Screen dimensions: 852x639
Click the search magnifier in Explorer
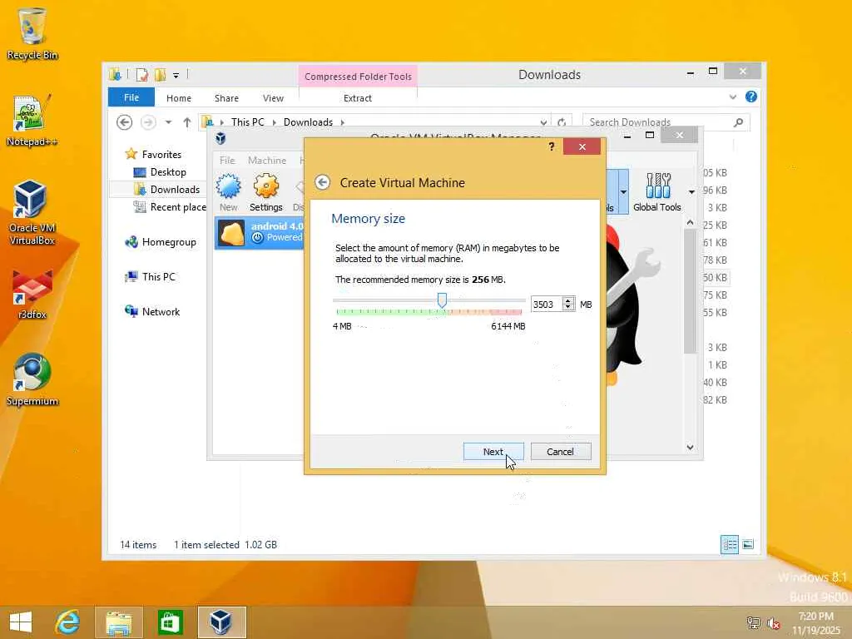738,122
